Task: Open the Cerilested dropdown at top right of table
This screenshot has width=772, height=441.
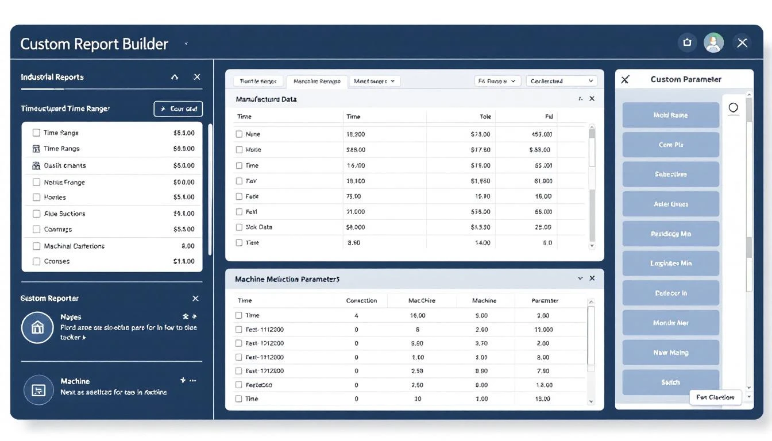Action: click(x=561, y=80)
